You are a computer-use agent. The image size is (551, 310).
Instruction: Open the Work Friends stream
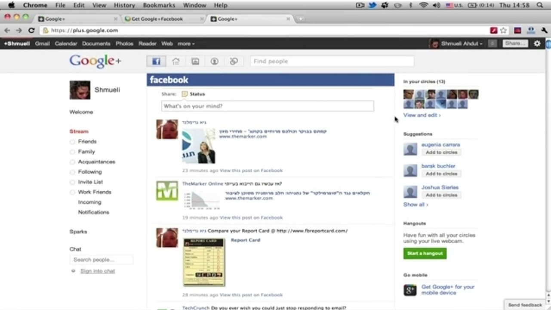click(95, 192)
